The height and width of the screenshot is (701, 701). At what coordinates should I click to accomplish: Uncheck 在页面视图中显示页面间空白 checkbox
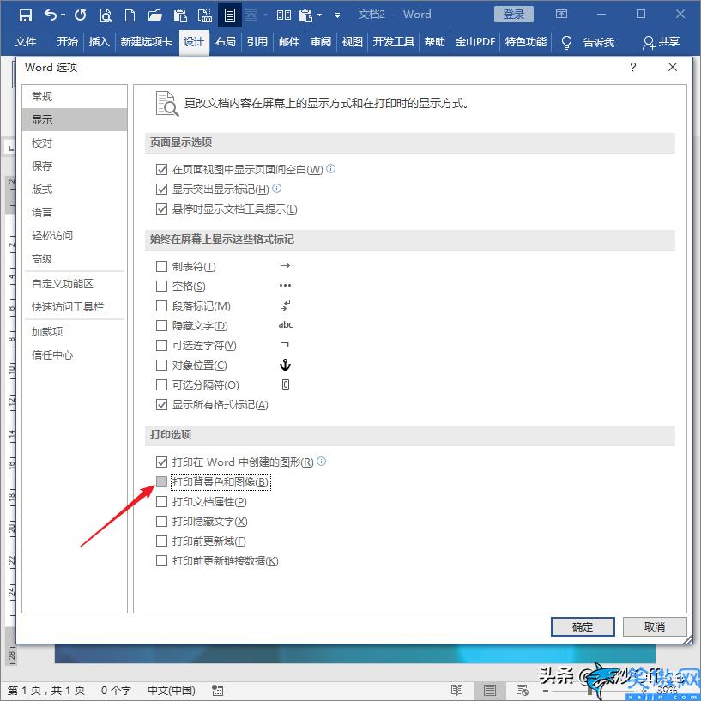[x=161, y=169]
